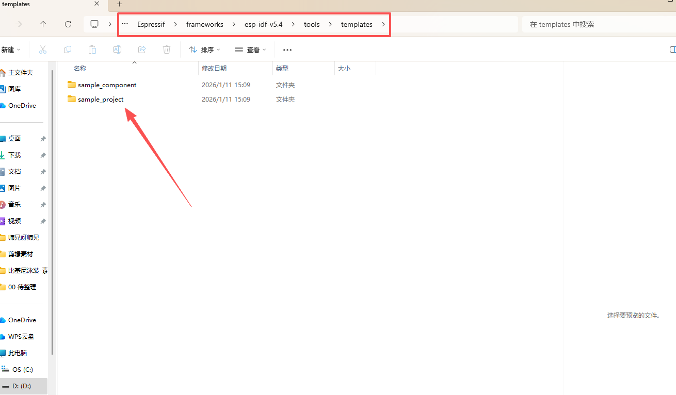Add a new tab with plus button

point(120,4)
